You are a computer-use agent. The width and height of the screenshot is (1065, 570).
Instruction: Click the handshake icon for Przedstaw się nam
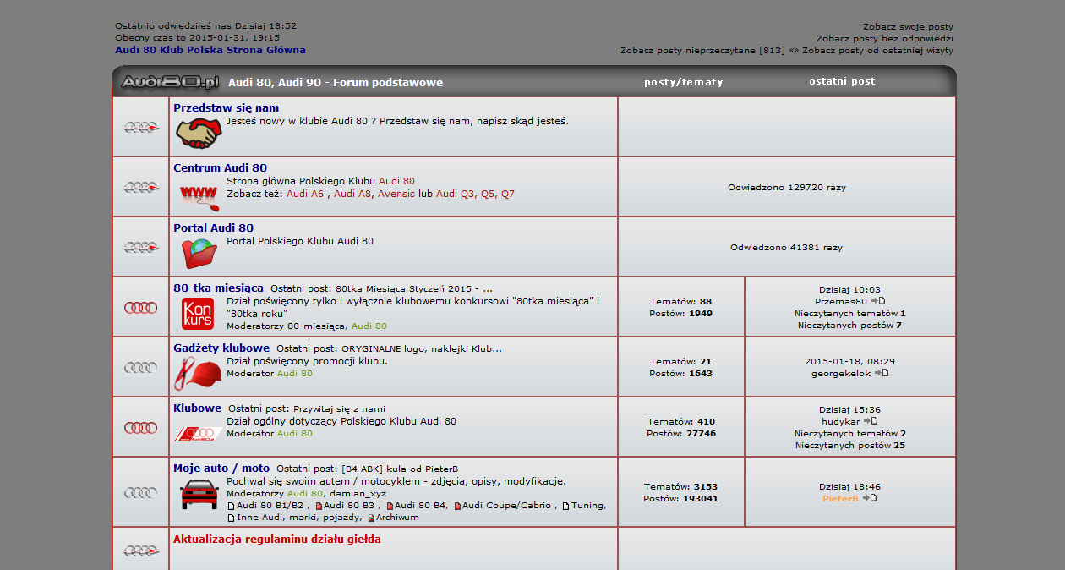(x=199, y=134)
